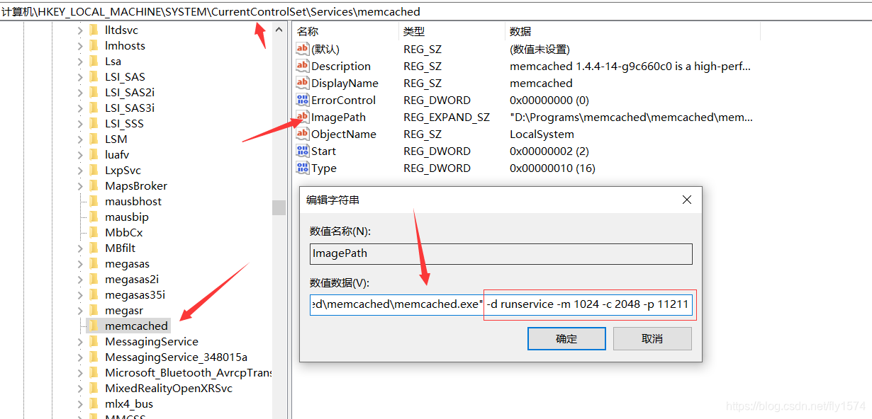
Task: Click the 数值名称 ImagePath field
Action: coord(501,253)
